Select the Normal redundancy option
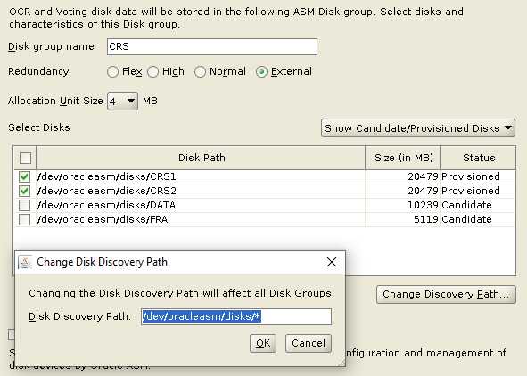Screen dimensions: 527x376 [200, 72]
